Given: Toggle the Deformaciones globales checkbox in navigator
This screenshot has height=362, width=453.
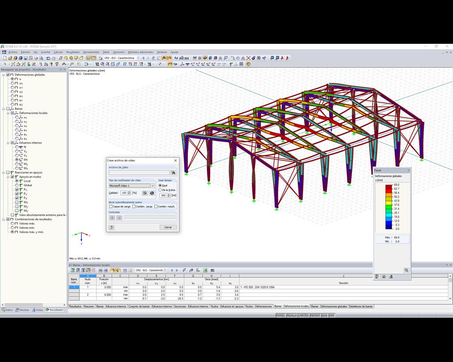Looking at the screenshot, I should (8, 75).
